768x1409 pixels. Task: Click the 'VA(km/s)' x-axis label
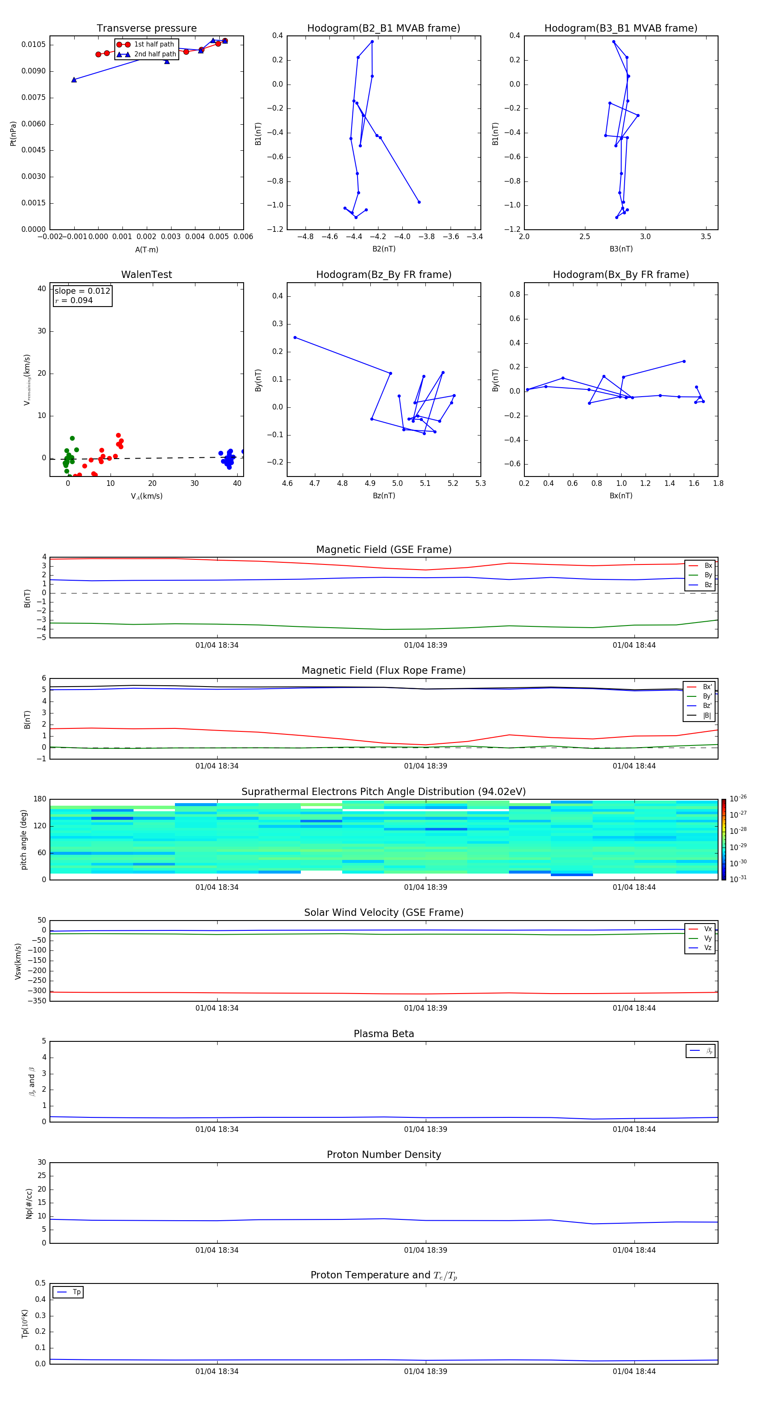(x=146, y=496)
